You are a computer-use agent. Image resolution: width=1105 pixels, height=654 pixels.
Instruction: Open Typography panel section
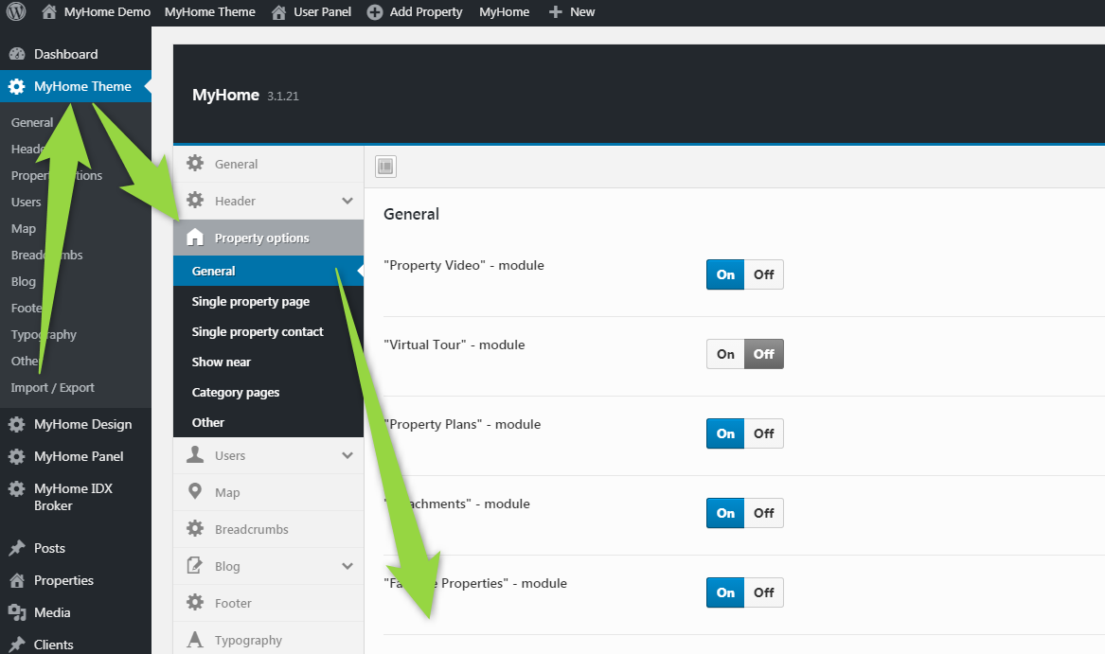pyautogui.click(x=269, y=639)
